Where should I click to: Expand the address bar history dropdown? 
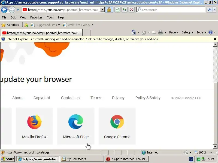click(x=102, y=10)
